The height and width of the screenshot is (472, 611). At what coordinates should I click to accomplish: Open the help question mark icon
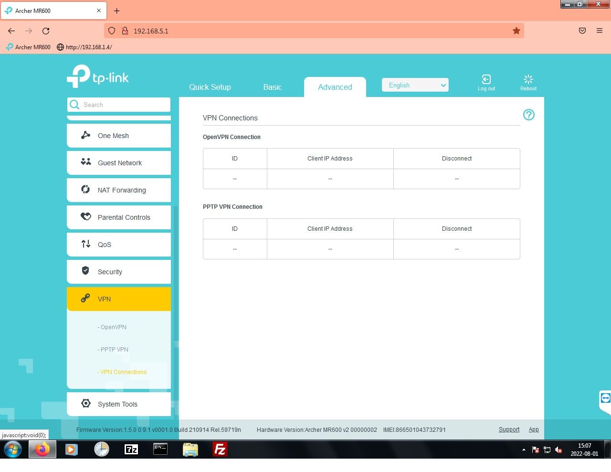(x=528, y=115)
